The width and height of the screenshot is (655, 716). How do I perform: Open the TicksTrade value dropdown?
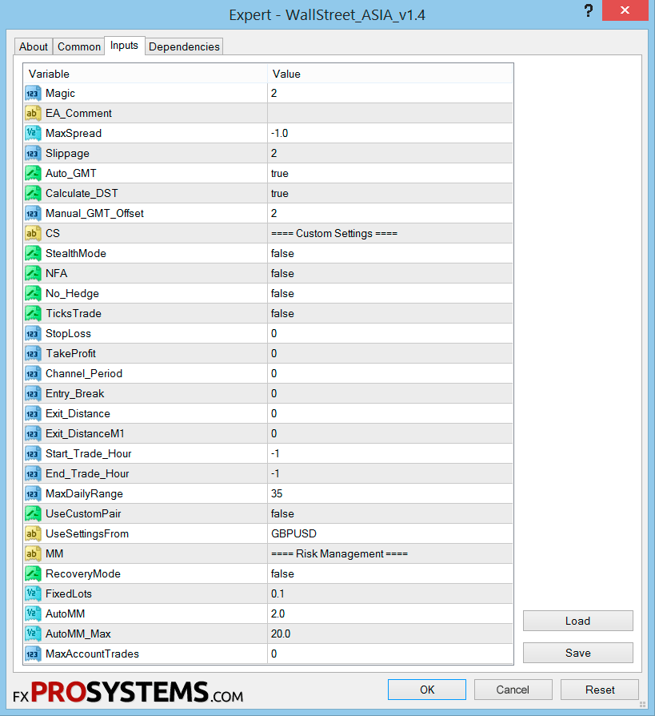[x=390, y=314]
